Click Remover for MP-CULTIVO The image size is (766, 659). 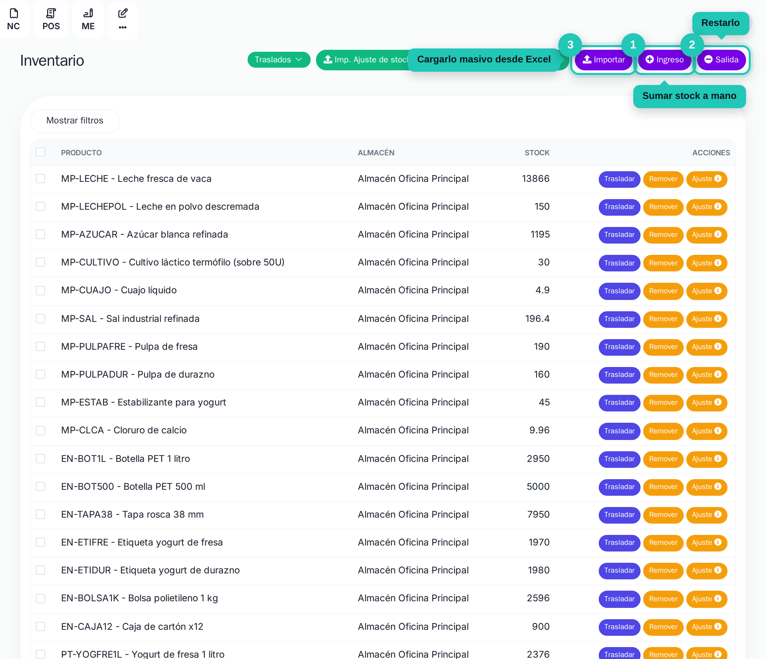click(663, 263)
